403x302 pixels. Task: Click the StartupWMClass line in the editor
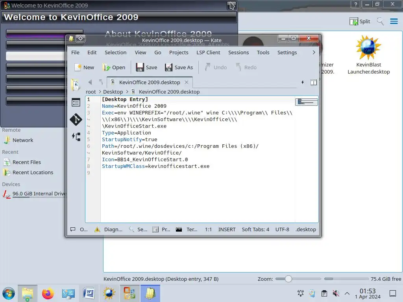[155, 166]
